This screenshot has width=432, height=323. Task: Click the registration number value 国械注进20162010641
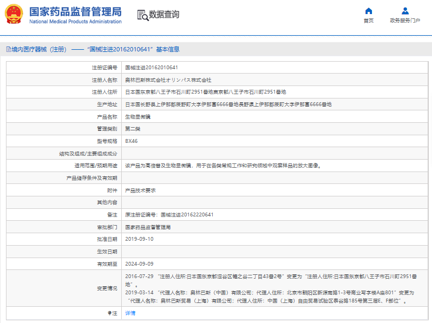coord(152,68)
